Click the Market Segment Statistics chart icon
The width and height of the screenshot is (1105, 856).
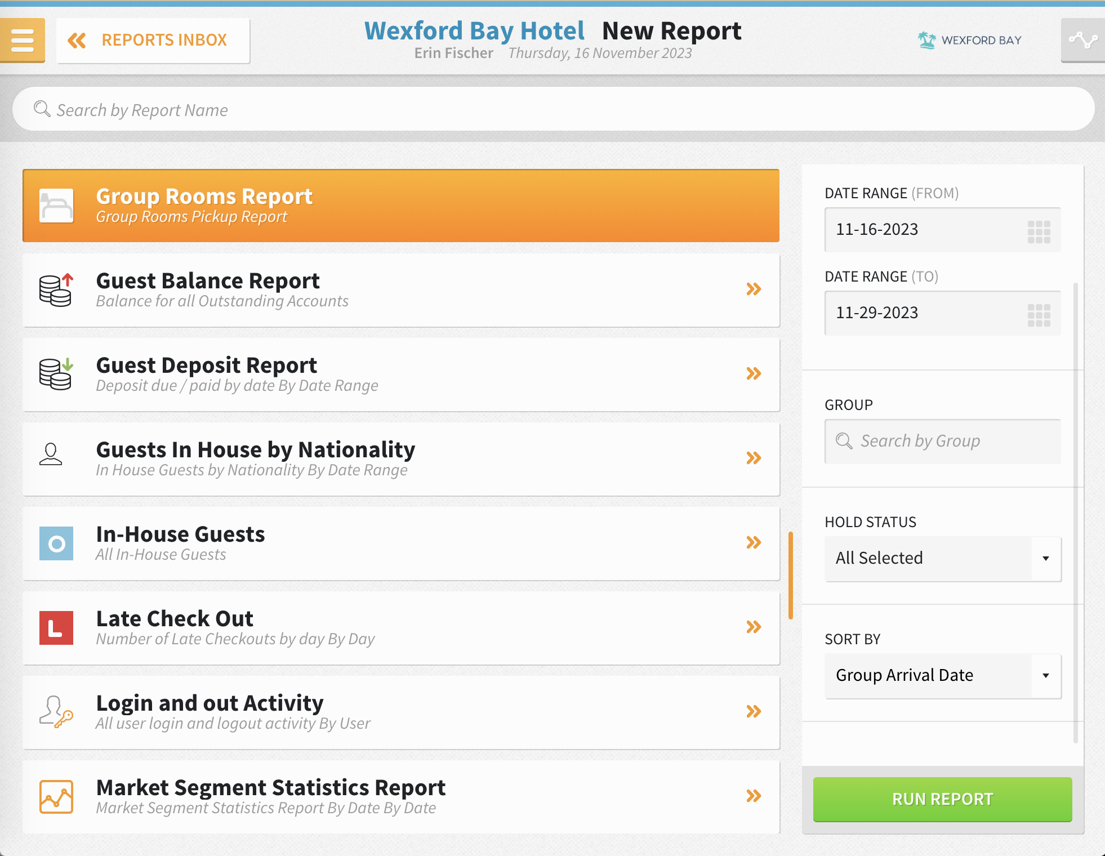(x=56, y=796)
